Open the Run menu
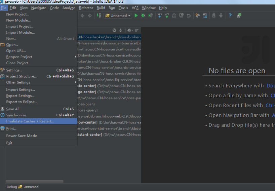Viewport: 275px width, 191px height. pos(112,8)
